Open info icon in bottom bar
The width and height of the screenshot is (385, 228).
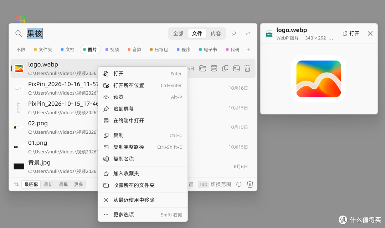(x=239, y=184)
